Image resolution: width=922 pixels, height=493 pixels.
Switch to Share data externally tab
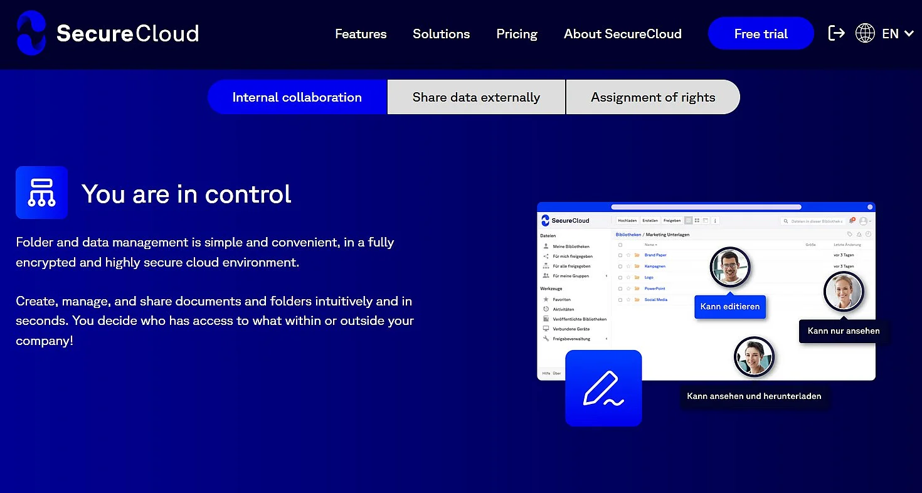pos(476,97)
